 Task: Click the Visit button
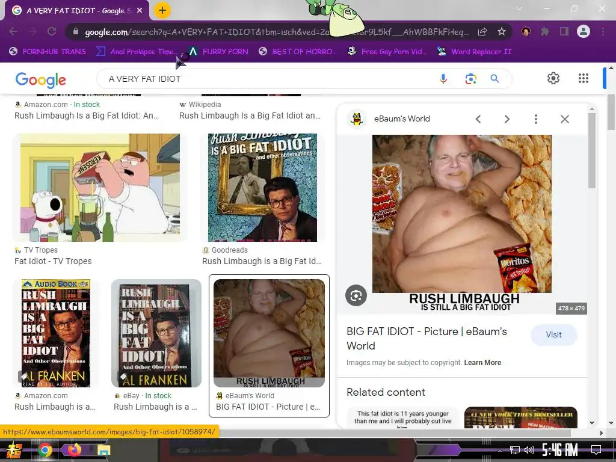coord(554,334)
